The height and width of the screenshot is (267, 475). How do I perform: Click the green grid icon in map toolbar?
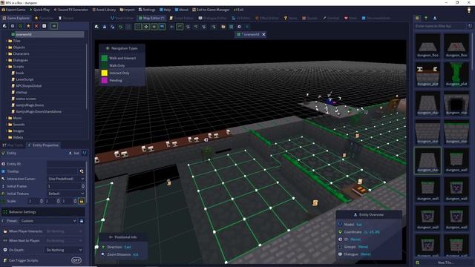click(x=231, y=27)
